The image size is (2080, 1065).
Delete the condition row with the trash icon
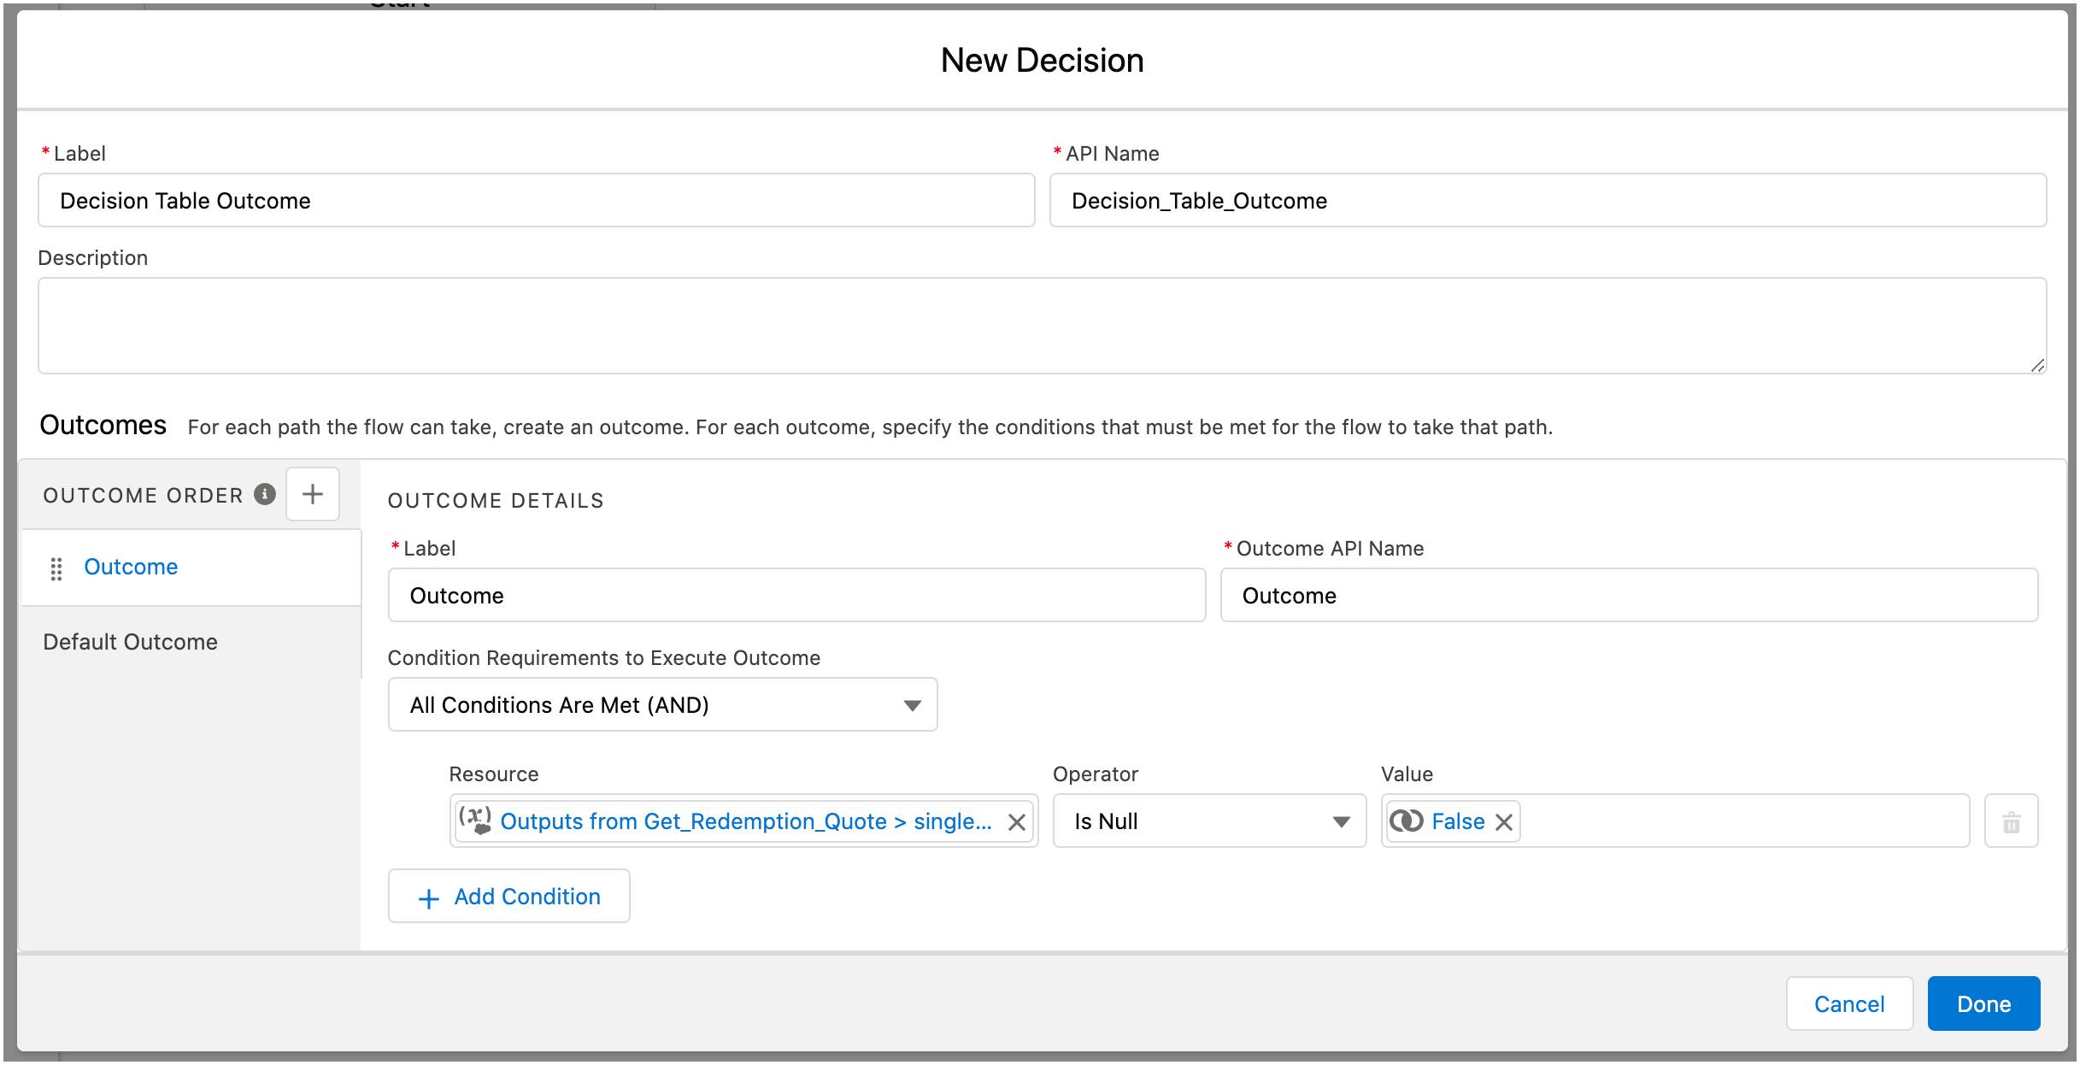(x=2012, y=821)
